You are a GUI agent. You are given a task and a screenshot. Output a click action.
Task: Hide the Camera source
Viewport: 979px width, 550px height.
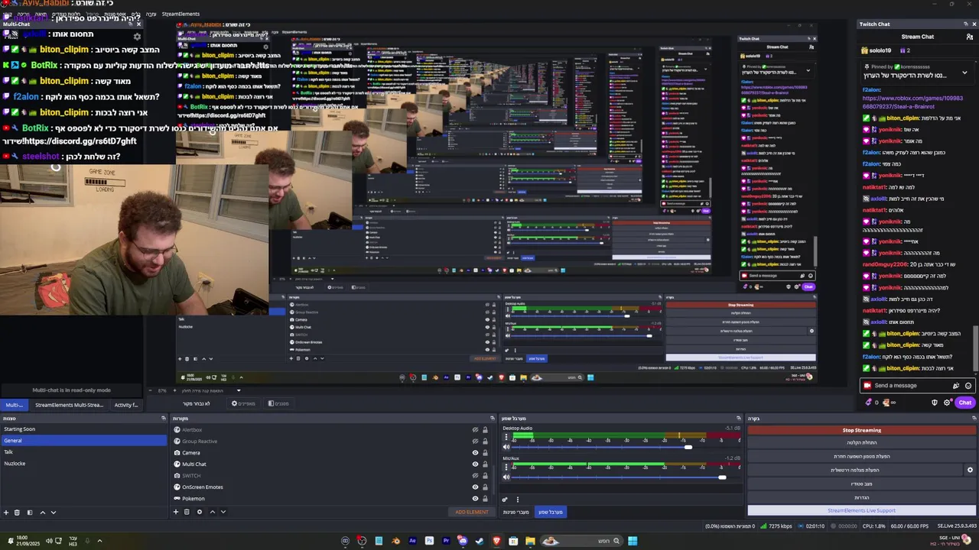point(475,453)
